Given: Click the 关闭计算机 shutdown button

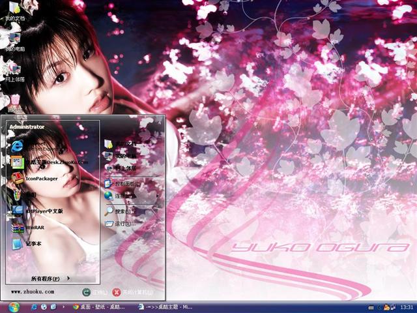Looking at the screenshot, I should click(x=134, y=292).
